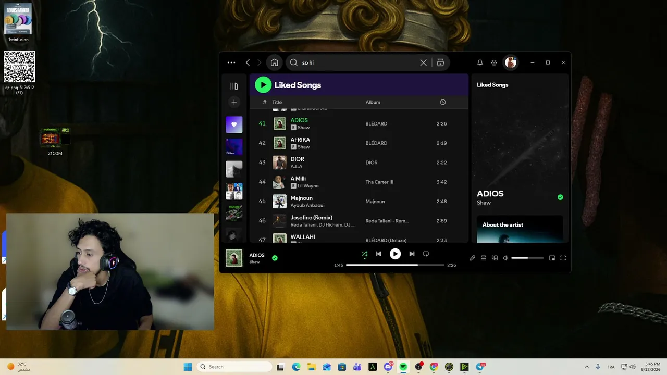Screen dimensions: 667x375
Task: Open the mini player
Action: pos(552,258)
